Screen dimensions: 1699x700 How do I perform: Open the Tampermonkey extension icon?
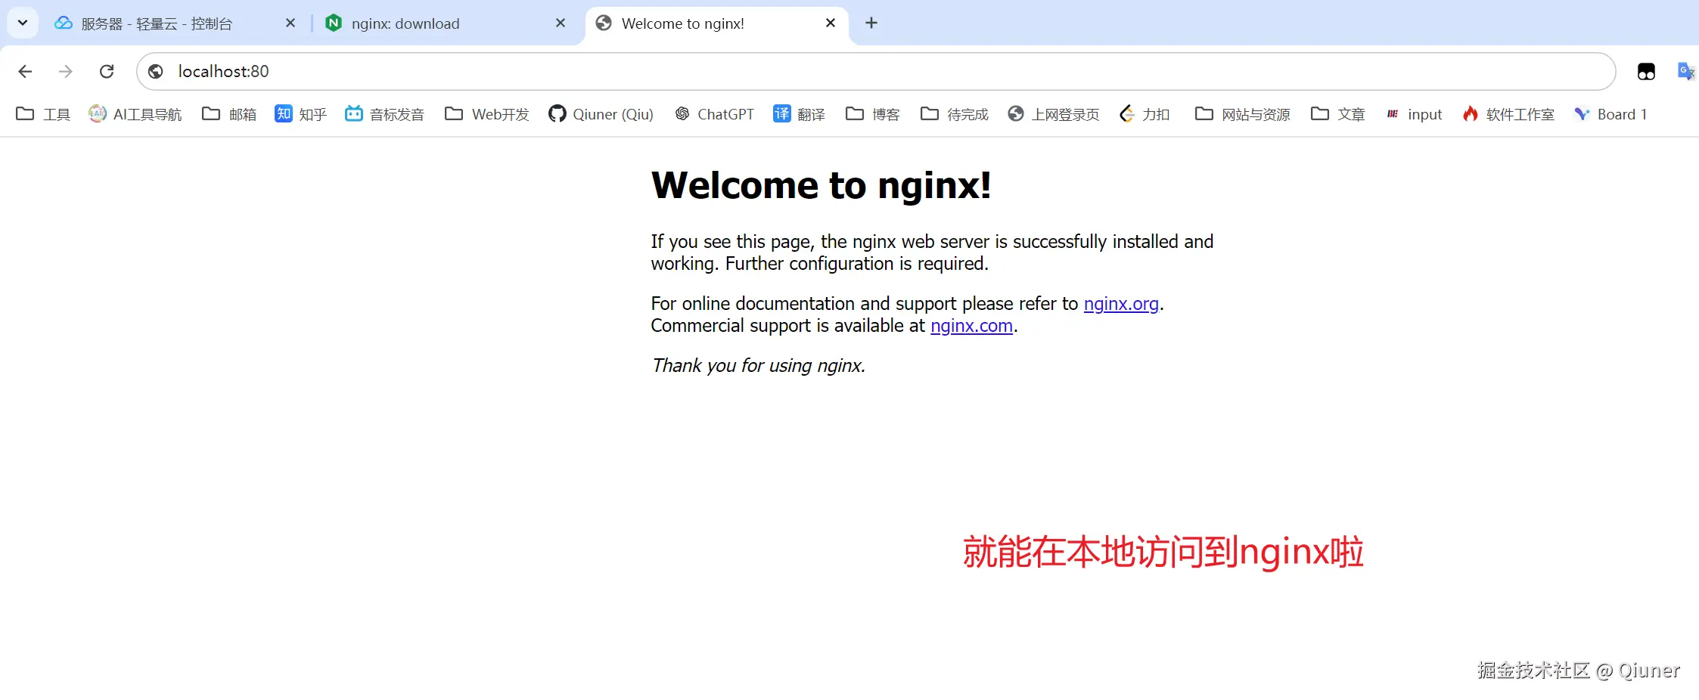pyautogui.click(x=1646, y=71)
